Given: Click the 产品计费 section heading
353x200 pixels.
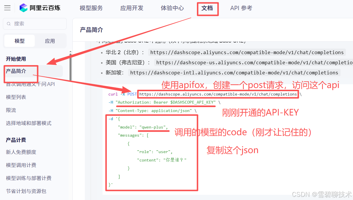Looking at the screenshot, I should pos(16,140).
